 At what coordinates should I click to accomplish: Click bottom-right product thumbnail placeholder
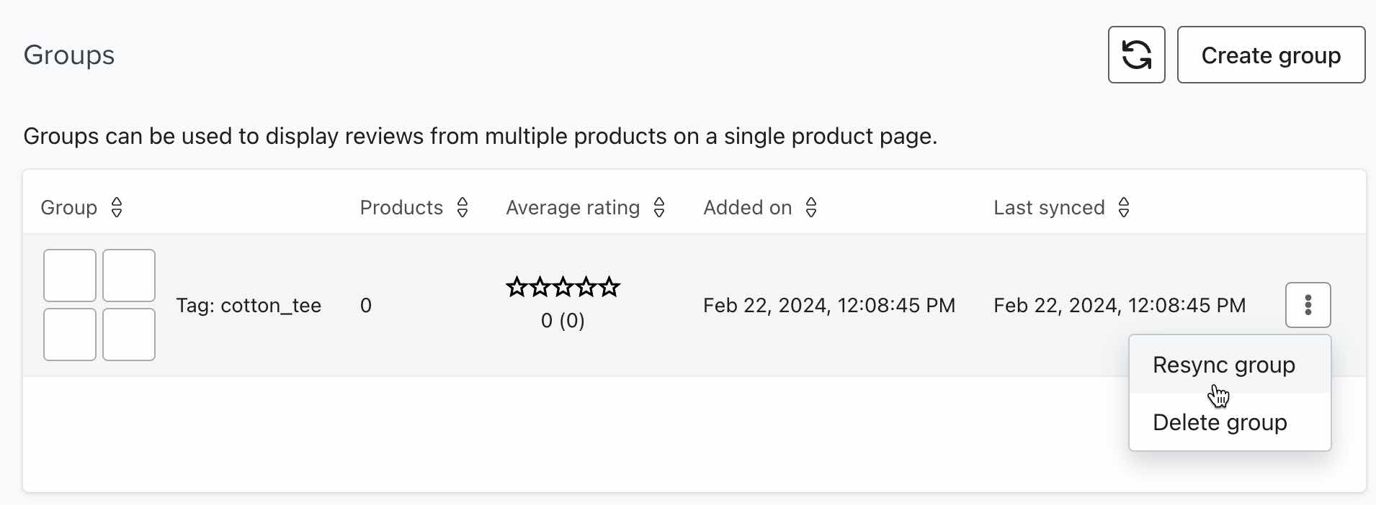point(129,335)
